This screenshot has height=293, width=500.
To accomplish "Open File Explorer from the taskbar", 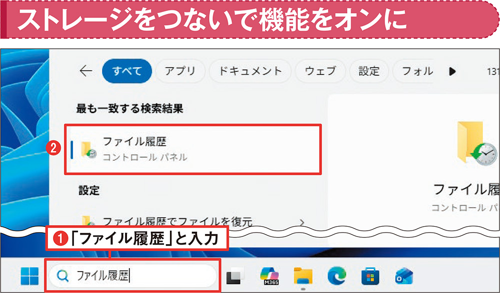I will pos(303,276).
